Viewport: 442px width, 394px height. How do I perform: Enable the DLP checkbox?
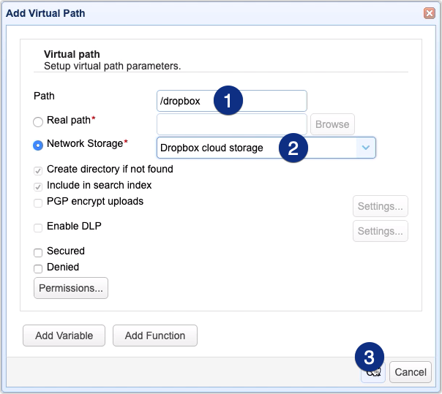(x=38, y=227)
